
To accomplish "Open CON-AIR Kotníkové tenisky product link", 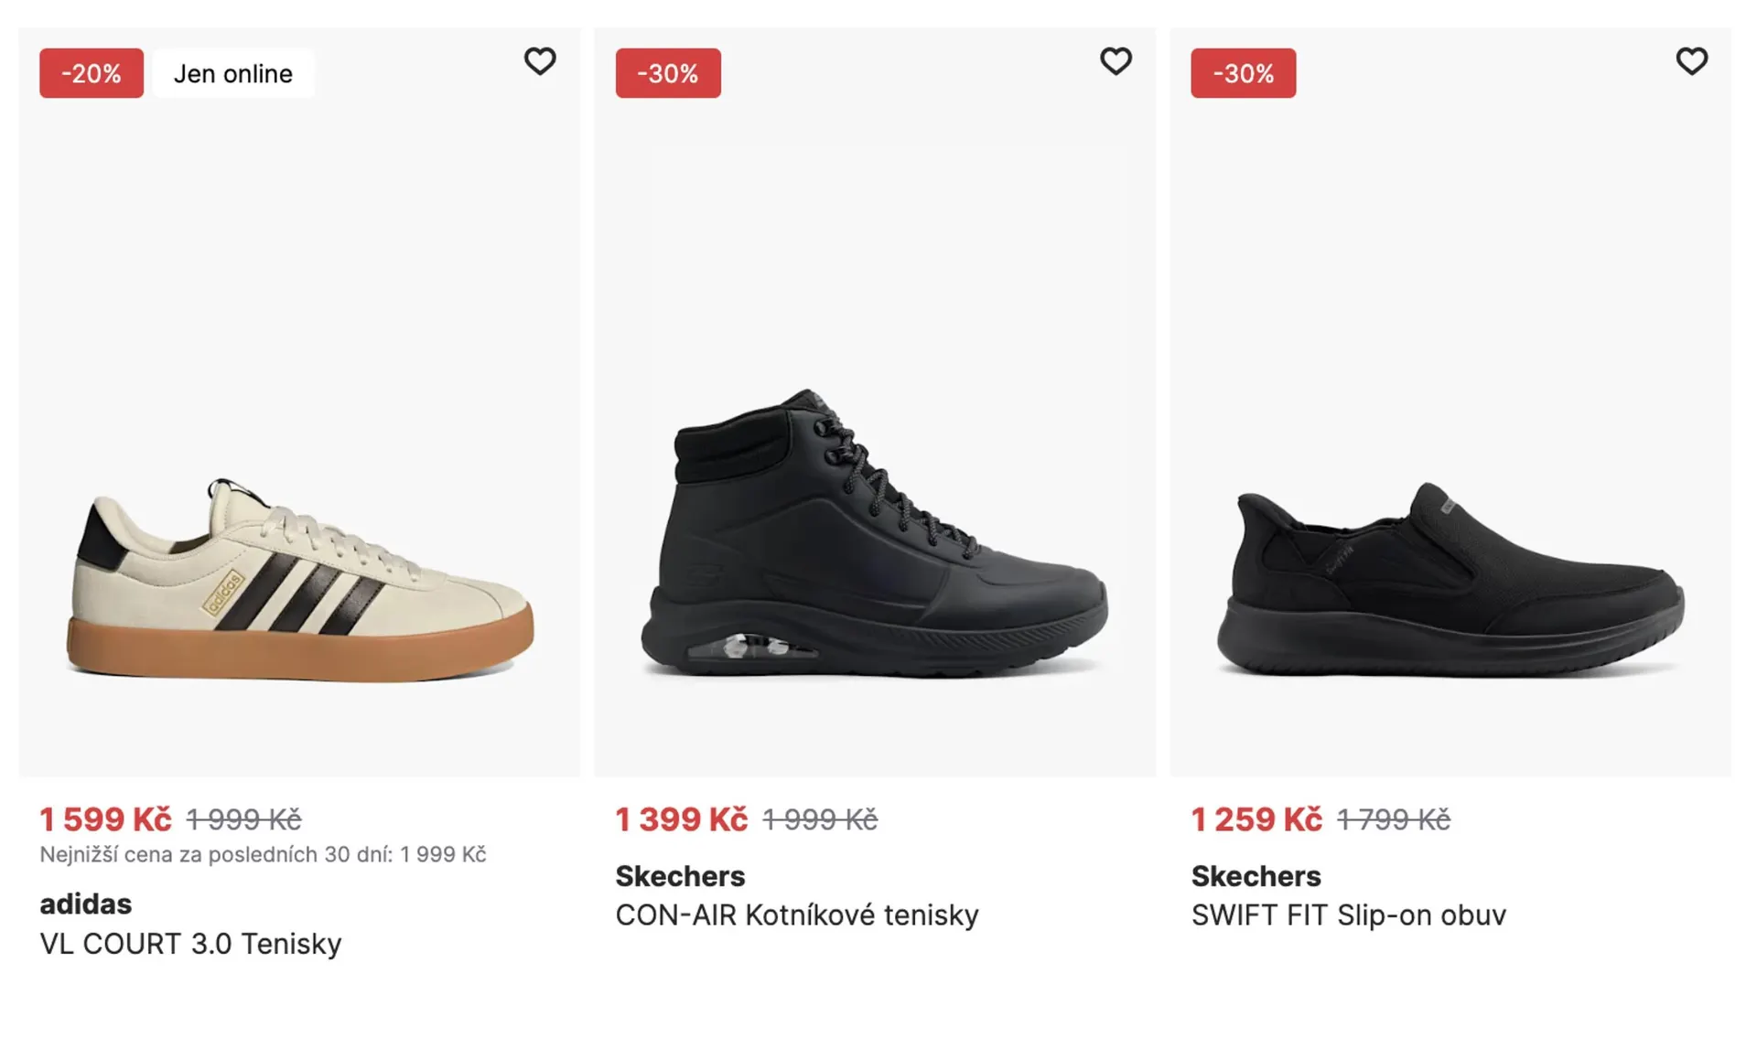I will 797,915.
